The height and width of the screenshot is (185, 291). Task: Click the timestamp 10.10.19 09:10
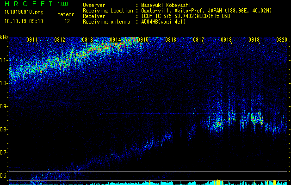[24, 21]
